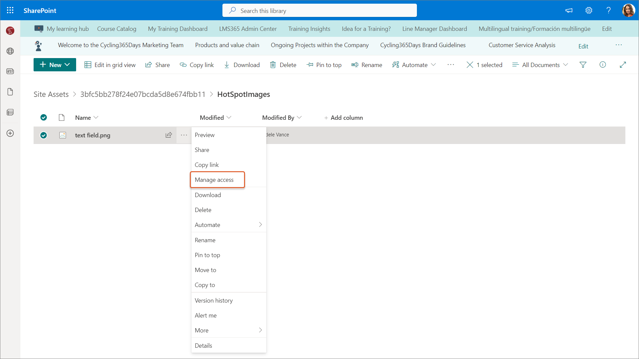Click the Cycling365Days team site icon
The image size is (639, 359).
pos(39,46)
